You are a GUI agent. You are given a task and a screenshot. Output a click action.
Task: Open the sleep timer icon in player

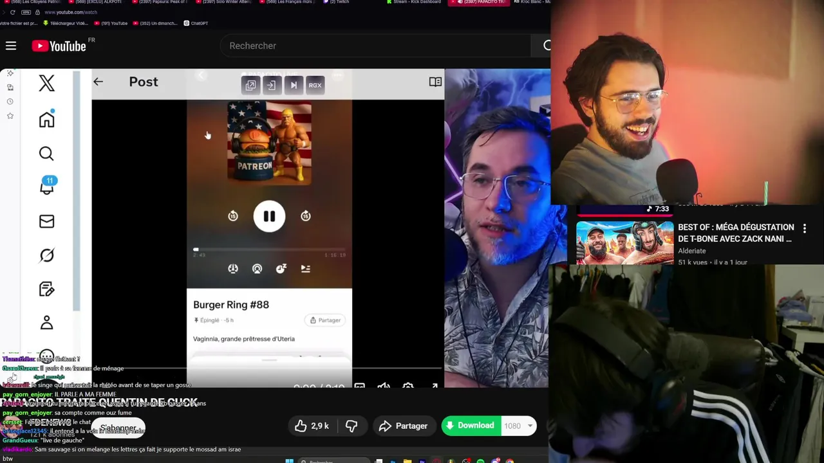tap(281, 269)
